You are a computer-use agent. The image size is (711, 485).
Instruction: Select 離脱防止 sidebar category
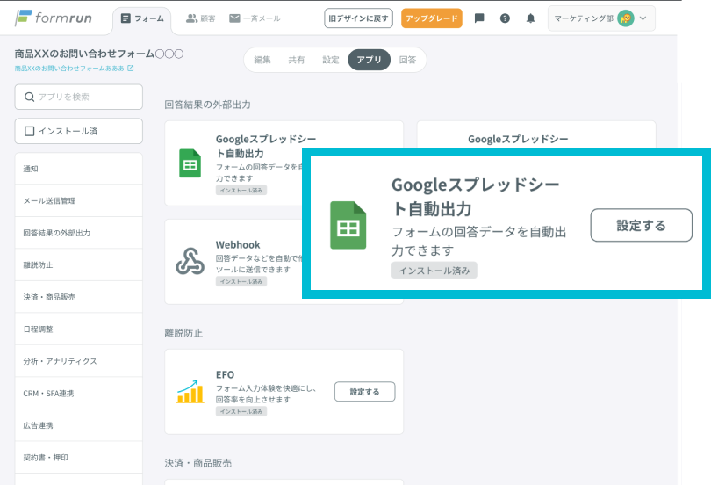click(79, 265)
